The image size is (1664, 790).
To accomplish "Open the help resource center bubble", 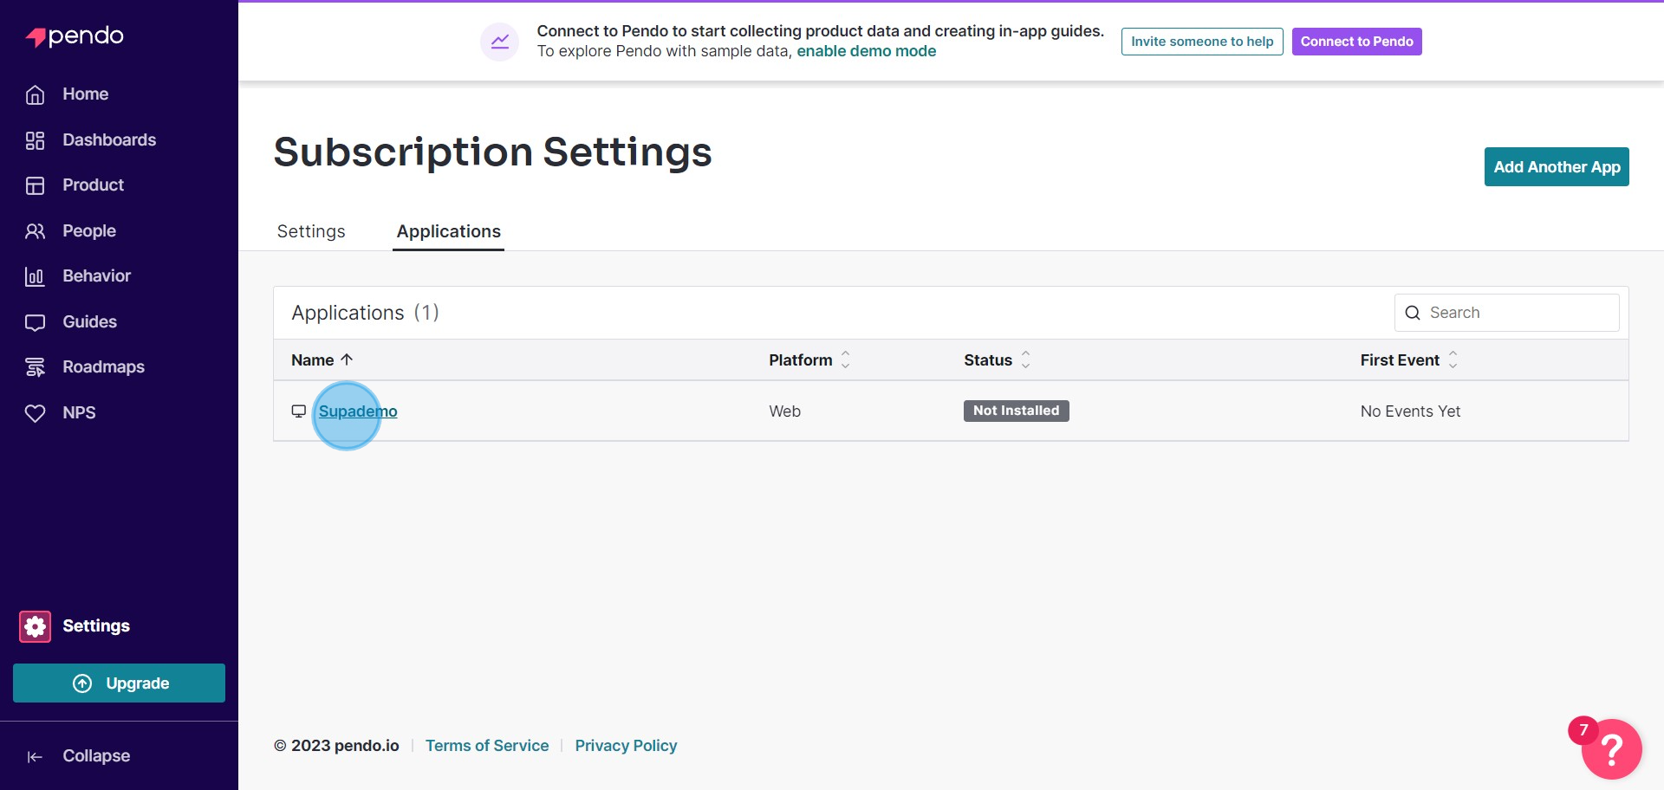I will click(x=1611, y=749).
